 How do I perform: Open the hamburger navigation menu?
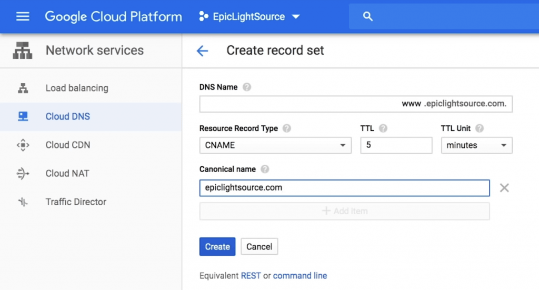click(23, 16)
